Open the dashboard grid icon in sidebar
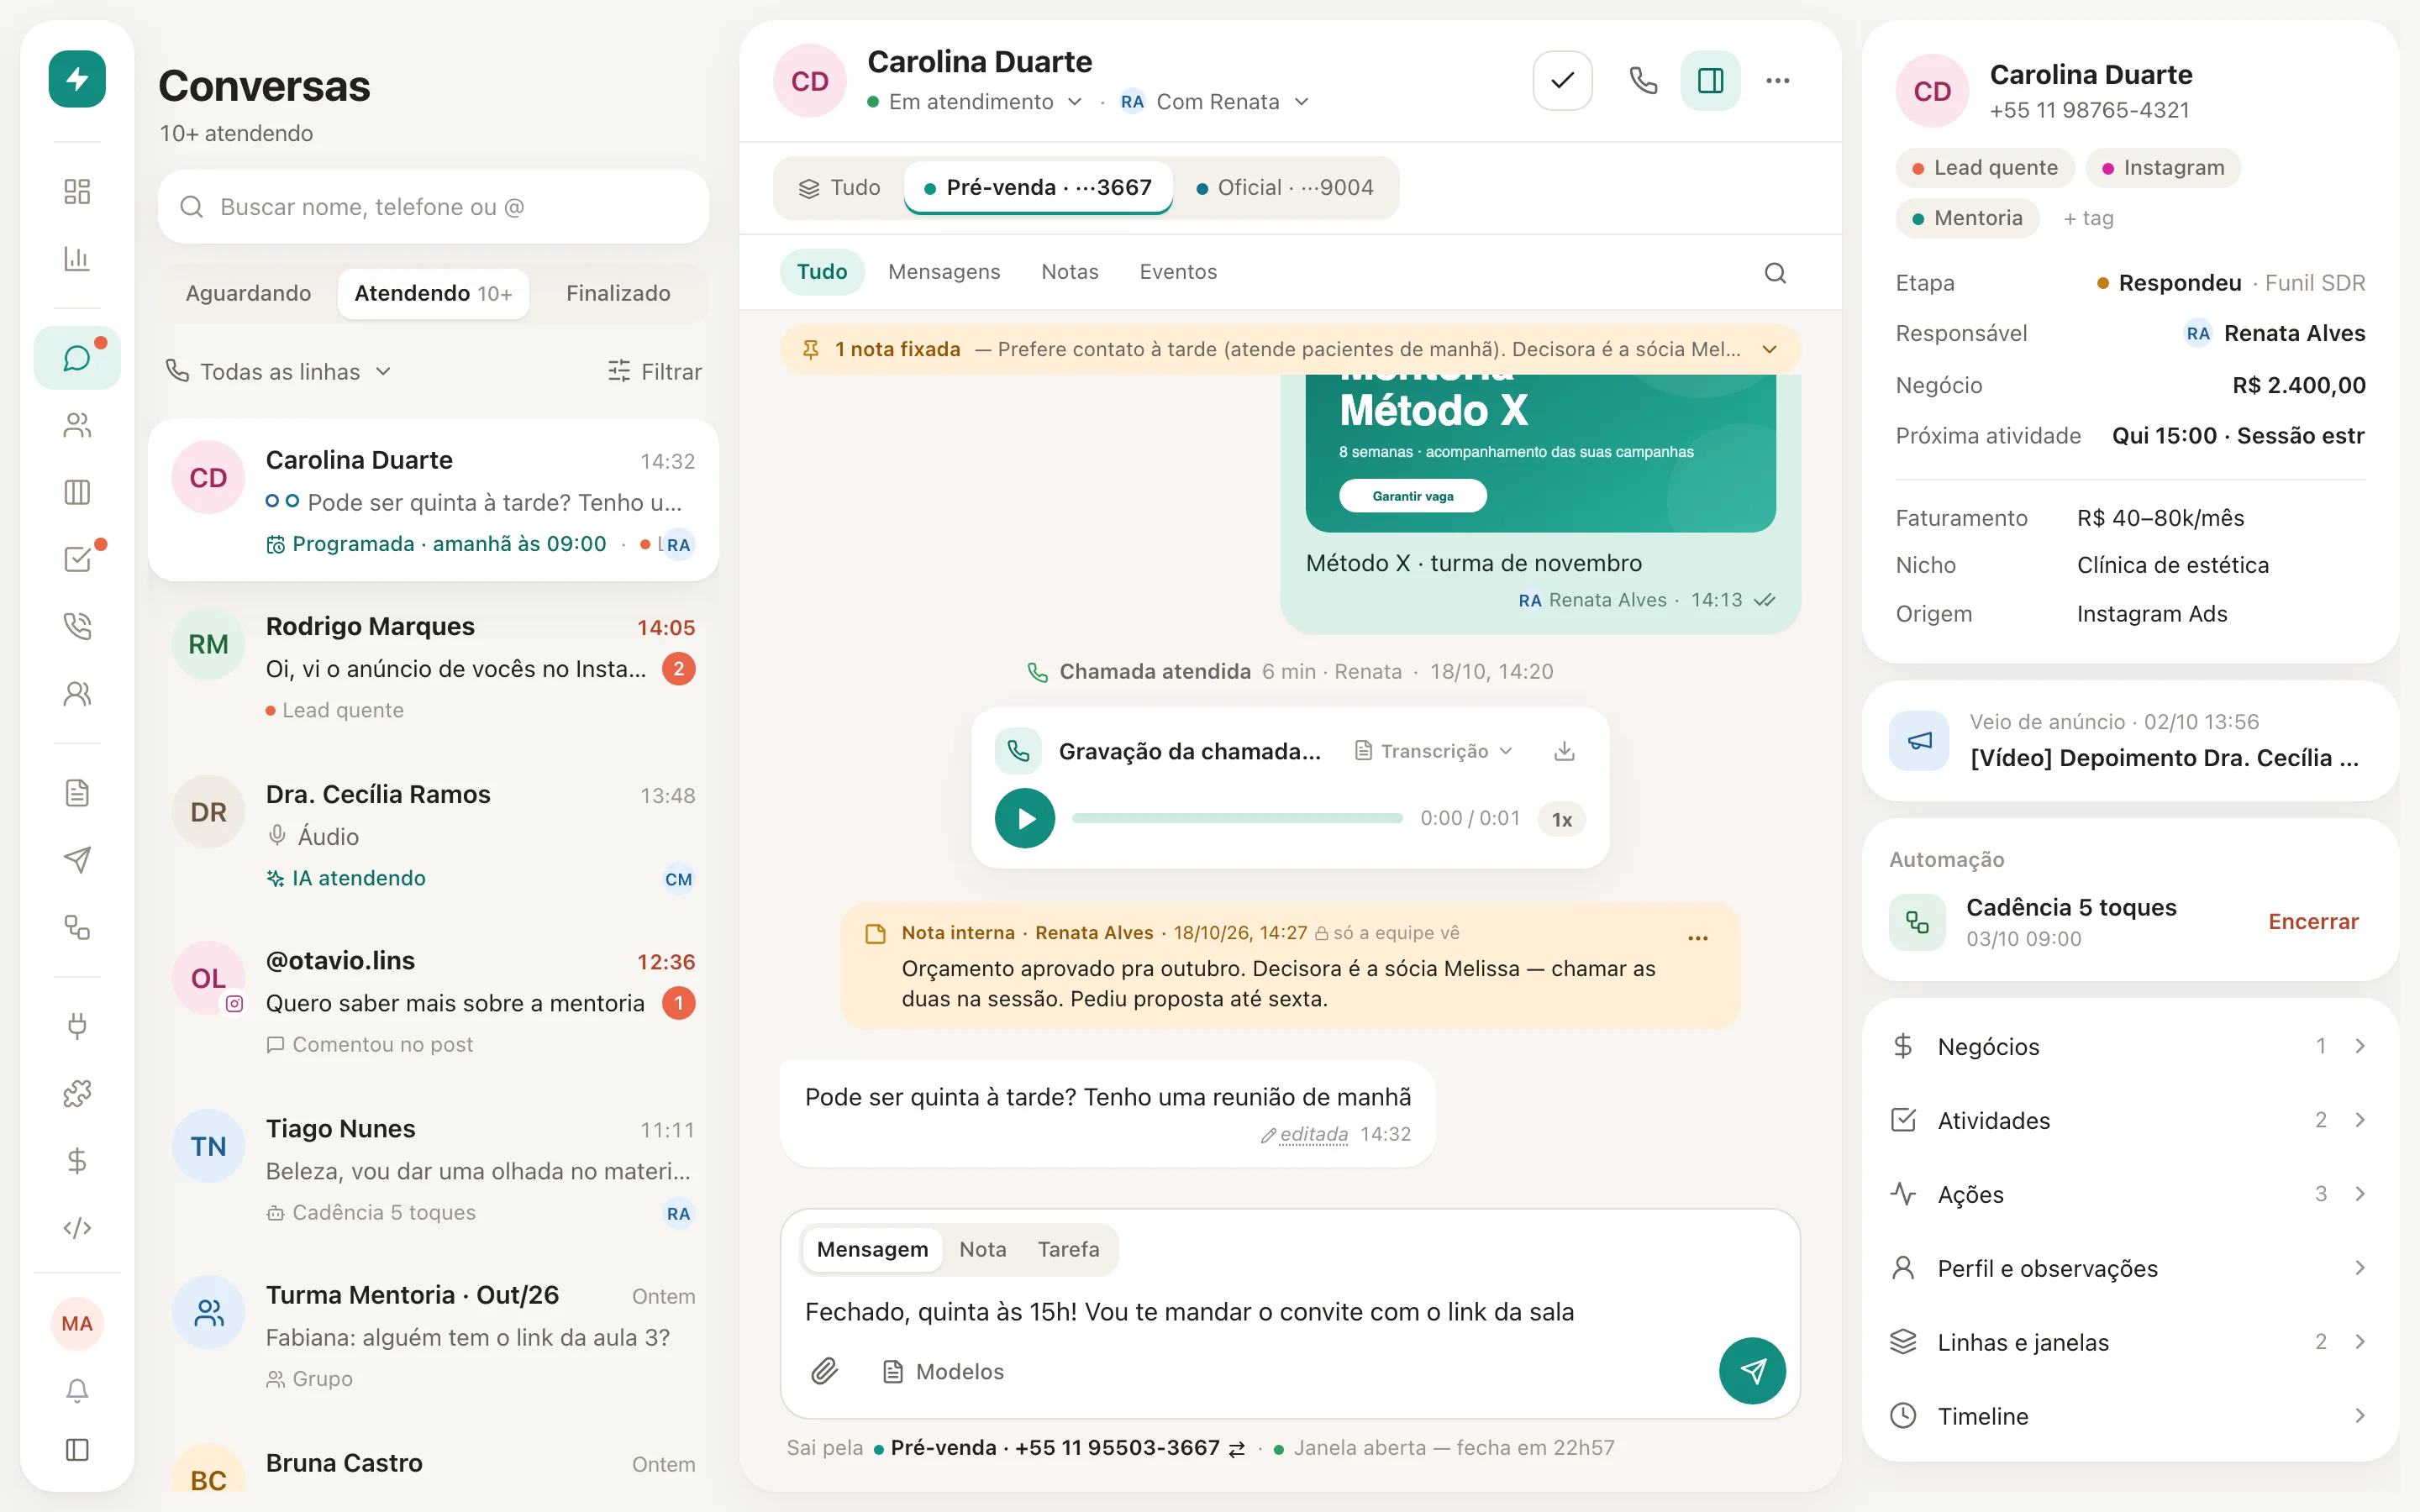Screen dimensions: 2420x1512 (x=77, y=191)
